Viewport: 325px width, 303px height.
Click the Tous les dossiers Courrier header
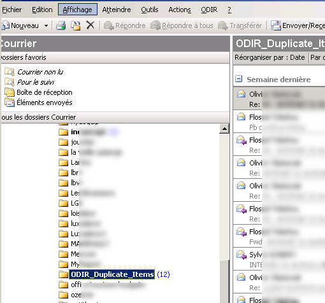115,117
